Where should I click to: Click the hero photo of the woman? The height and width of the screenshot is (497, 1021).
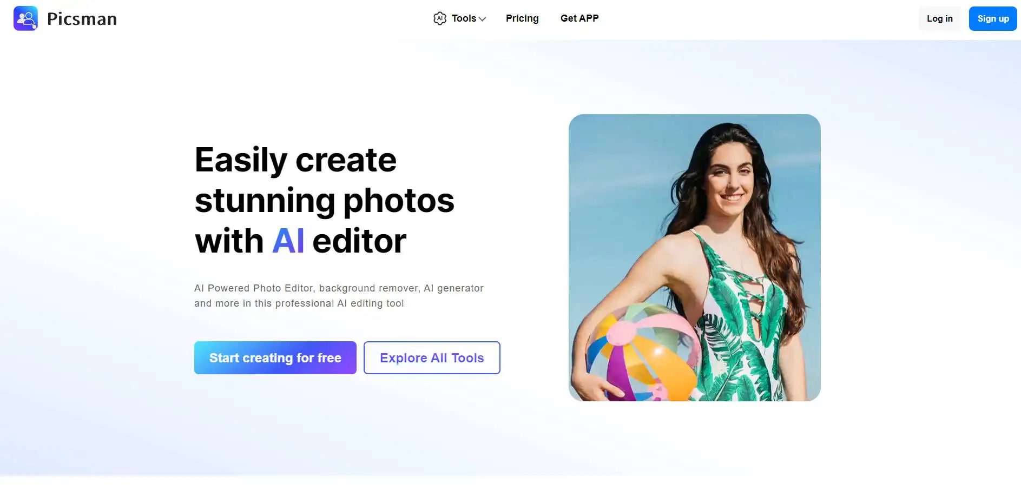click(x=695, y=257)
